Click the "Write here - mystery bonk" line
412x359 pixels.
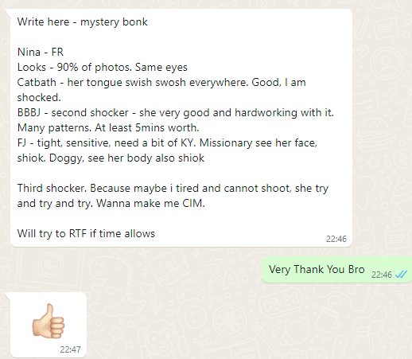(x=82, y=22)
